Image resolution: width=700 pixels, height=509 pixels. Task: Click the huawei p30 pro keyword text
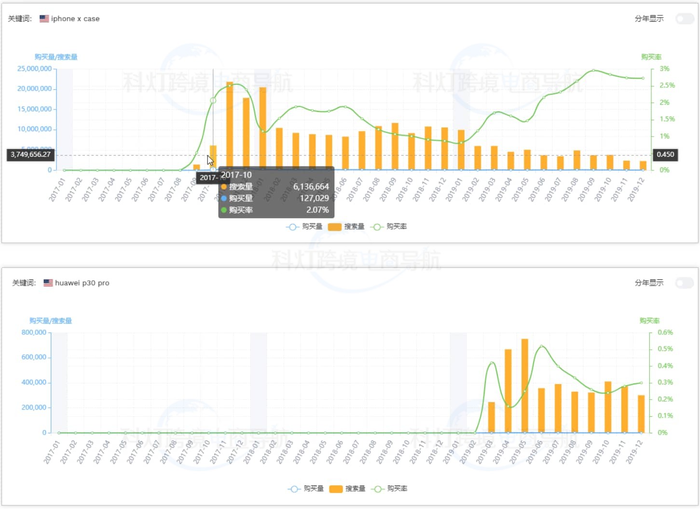pyautogui.click(x=82, y=283)
